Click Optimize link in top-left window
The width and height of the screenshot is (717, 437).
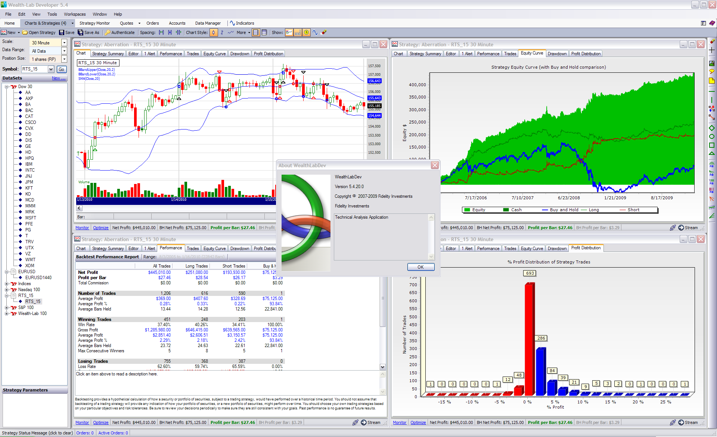[x=101, y=228]
